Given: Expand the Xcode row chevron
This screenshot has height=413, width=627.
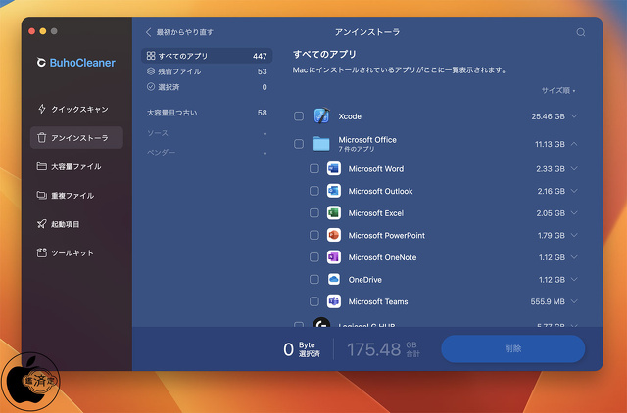Looking at the screenshot, I should coord(574,115).
